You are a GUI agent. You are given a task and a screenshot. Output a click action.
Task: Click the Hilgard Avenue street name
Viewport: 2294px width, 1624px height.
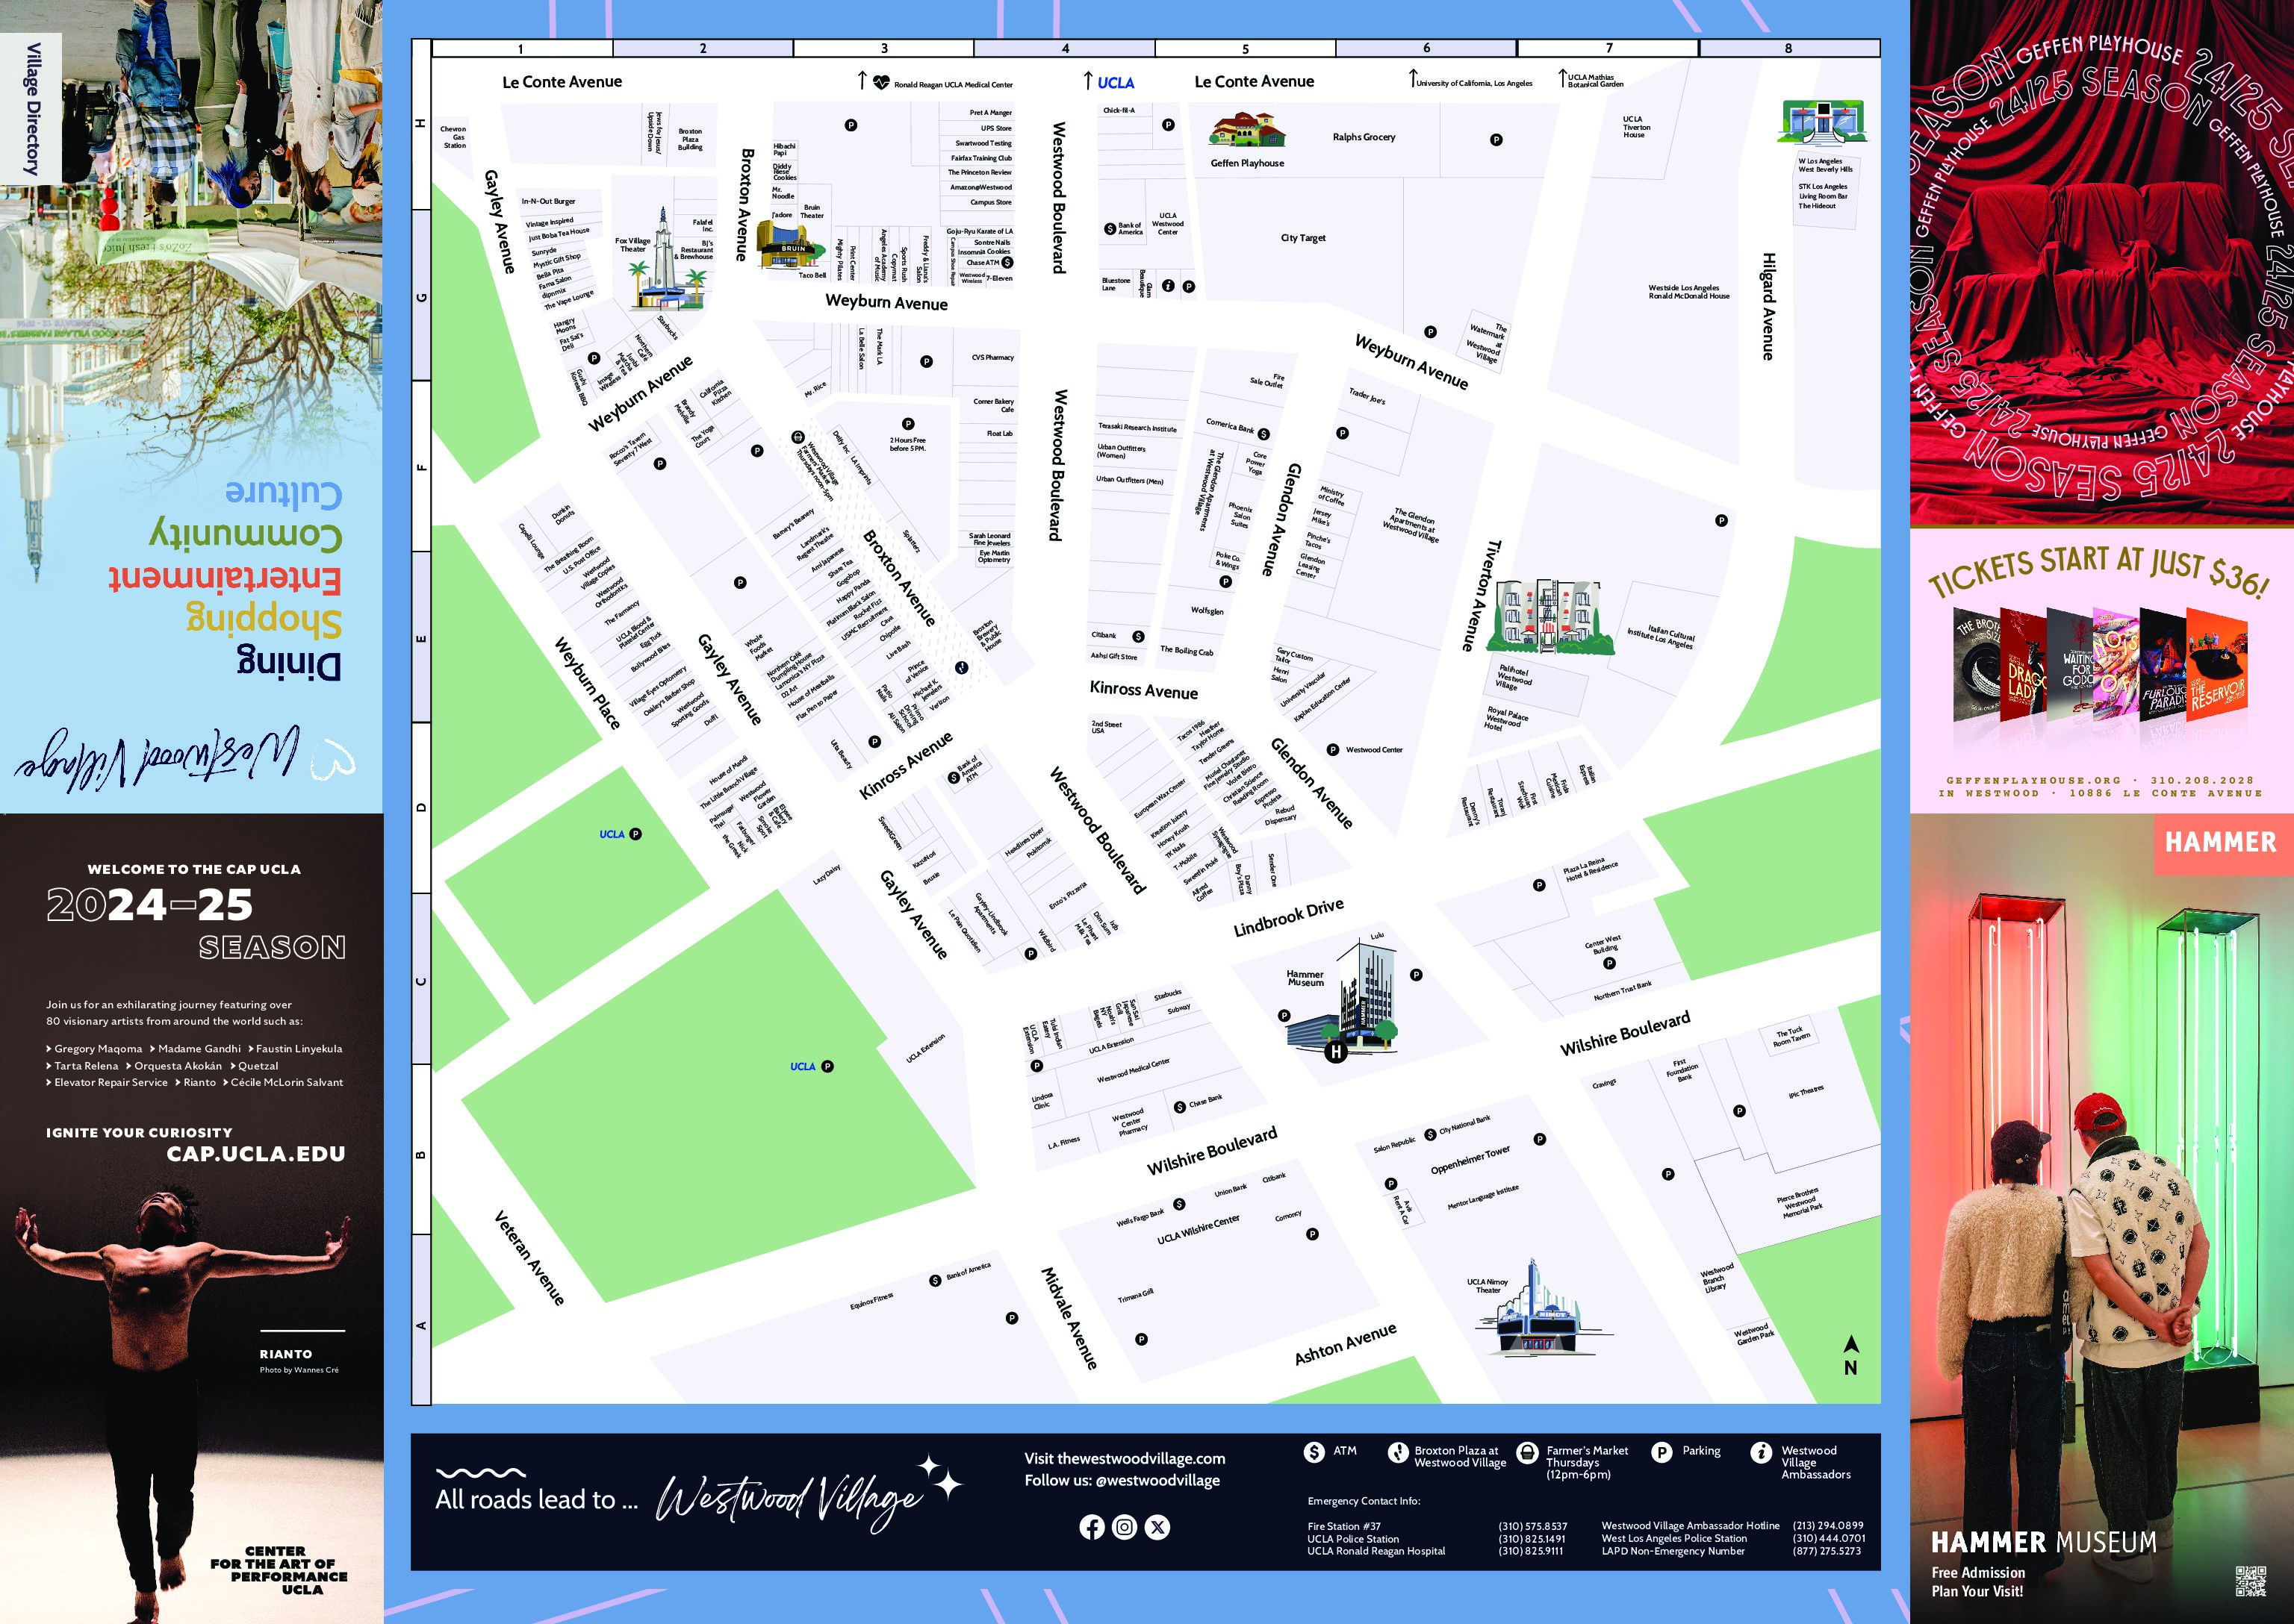1768,306
